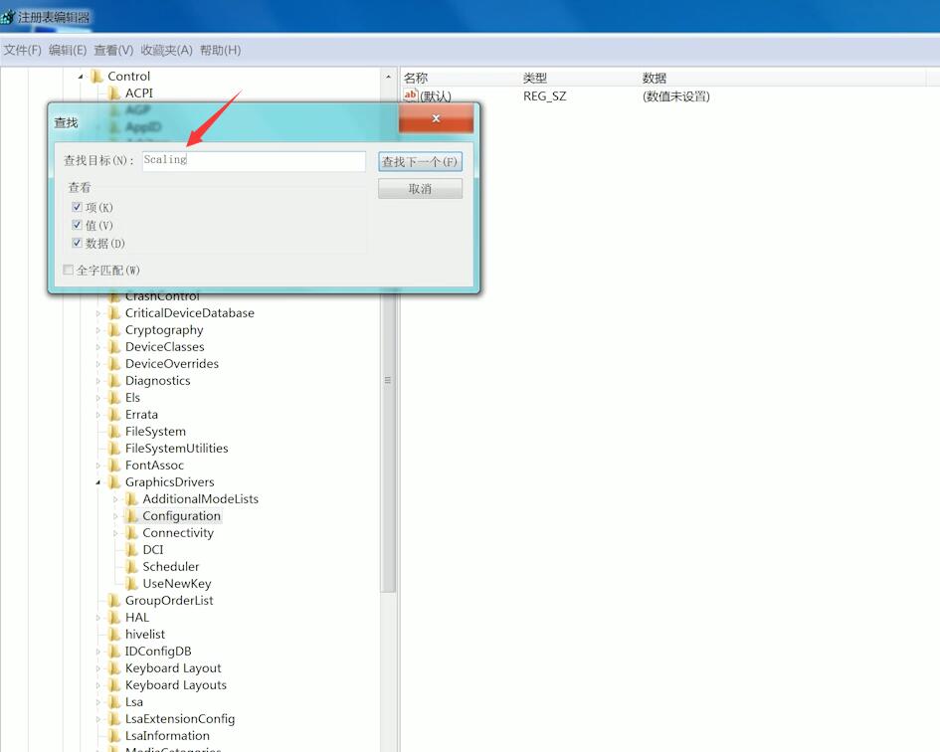Click the Control folder icon
The width and height of the screenshot is (940, 752).
[96, 77]
